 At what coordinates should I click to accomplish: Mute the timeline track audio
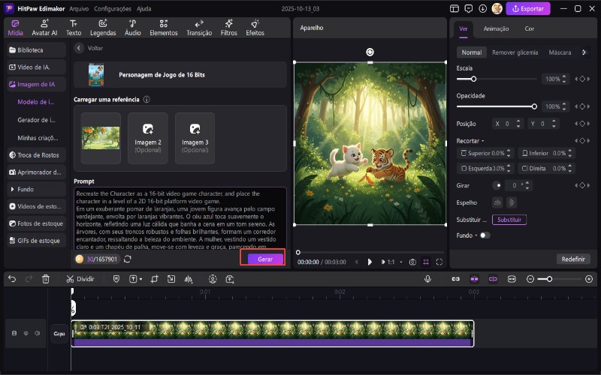[x=38, y=333]
